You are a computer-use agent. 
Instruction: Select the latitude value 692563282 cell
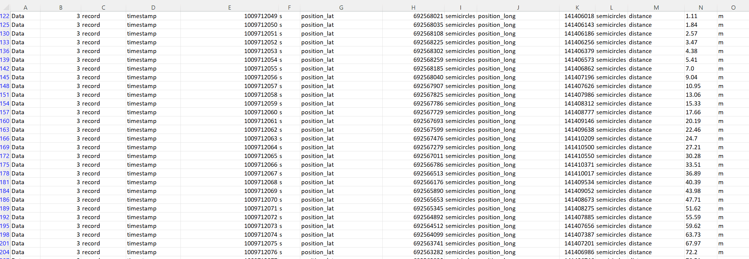pos(413,252)
